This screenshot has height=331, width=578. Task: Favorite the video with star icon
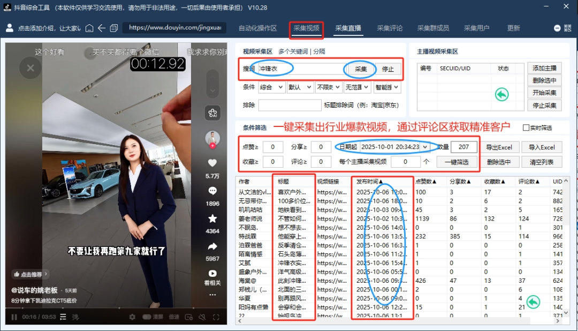click(x=212, y=219)
